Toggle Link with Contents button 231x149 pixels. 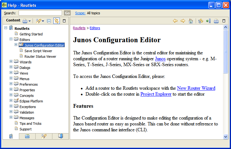pyautogui.click(x=56, y=21)
